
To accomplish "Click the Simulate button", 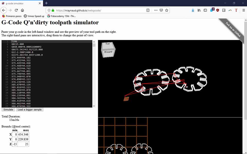I will point(8,110).
